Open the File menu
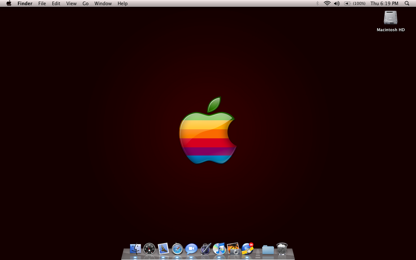 coord(42,4)
